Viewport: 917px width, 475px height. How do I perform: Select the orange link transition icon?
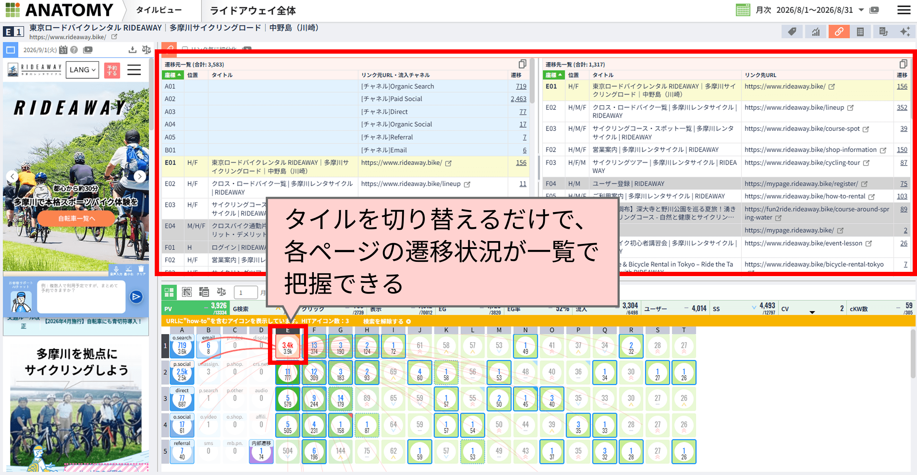[839, 32]
